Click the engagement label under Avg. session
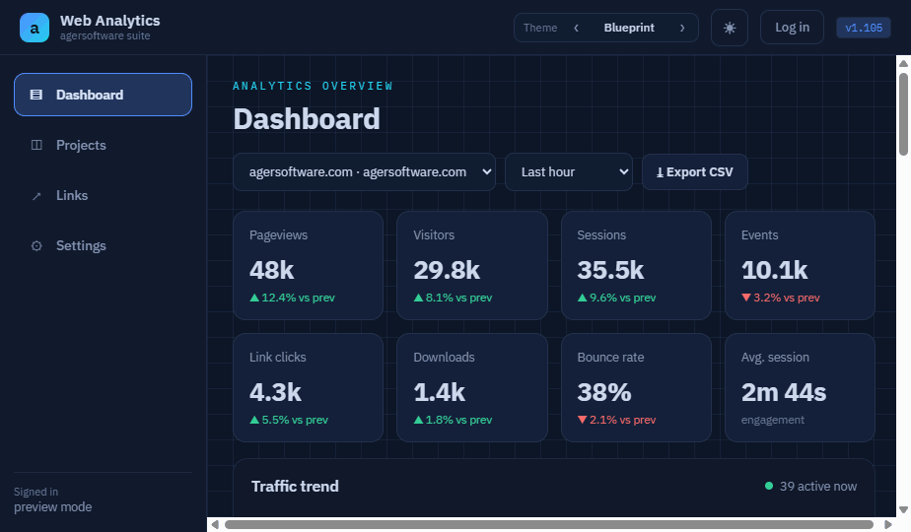The width and height of the screenshot is (911, 532). (x=773, y=420)
